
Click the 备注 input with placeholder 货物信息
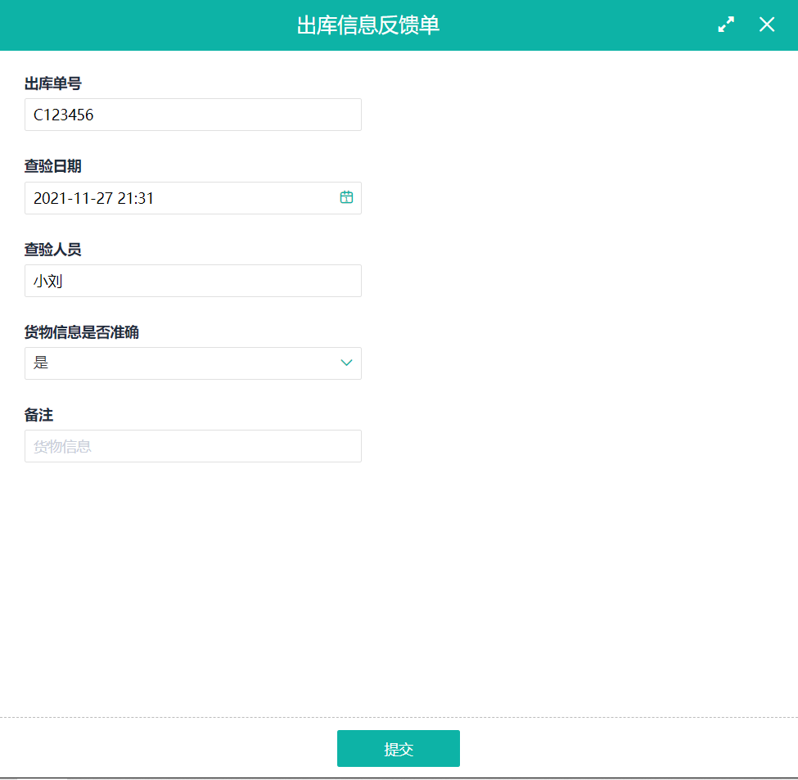192,446
